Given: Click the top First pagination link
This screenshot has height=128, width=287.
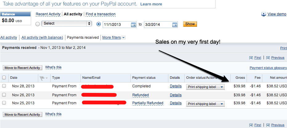Looking at the screenshot, I should tap(258, 58).
